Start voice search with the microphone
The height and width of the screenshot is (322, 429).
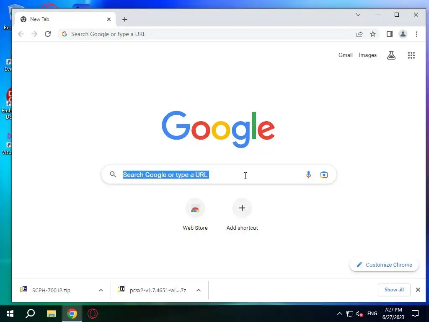coord(308,175)
